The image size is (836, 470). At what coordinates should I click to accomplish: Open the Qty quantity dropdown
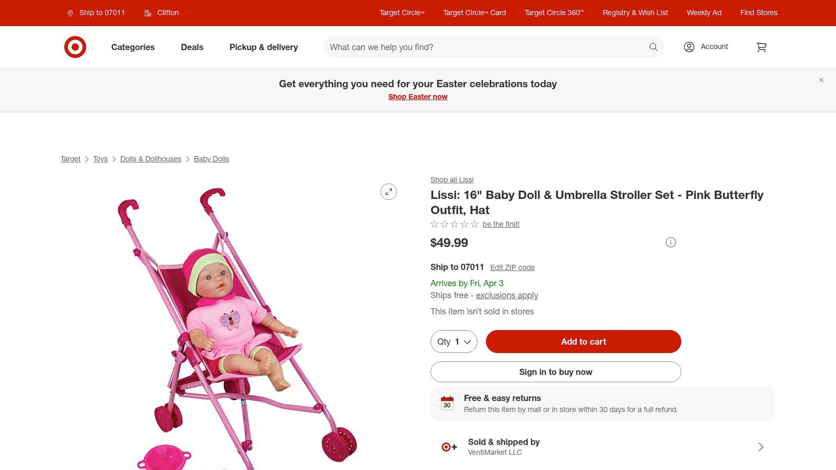[x=454, y=342]
